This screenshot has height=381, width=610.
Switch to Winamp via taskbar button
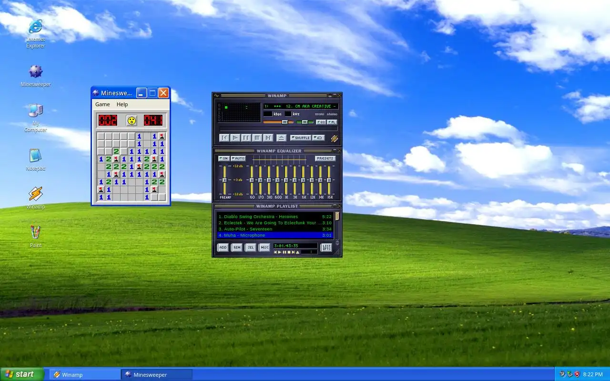84,375
